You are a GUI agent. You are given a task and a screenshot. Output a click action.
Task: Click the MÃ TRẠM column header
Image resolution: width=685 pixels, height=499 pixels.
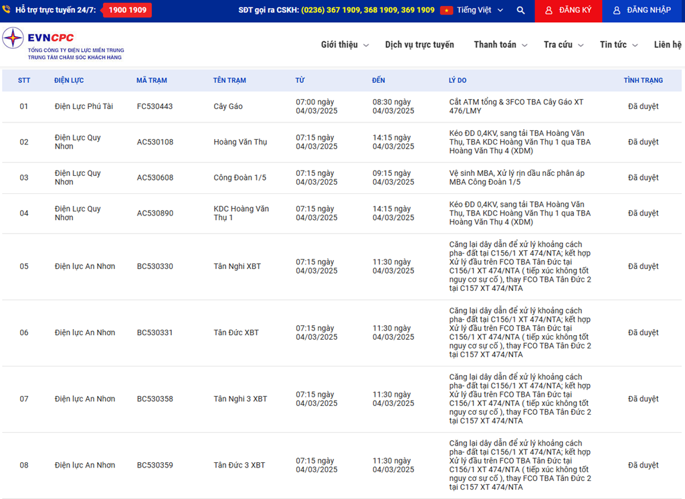pos(152,80)
